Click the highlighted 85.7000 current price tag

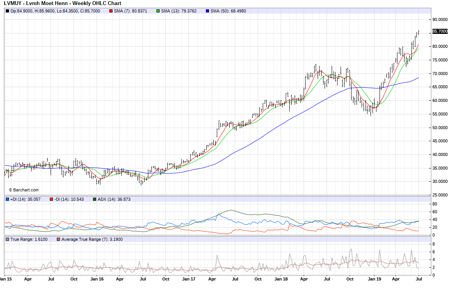(440, 31)
